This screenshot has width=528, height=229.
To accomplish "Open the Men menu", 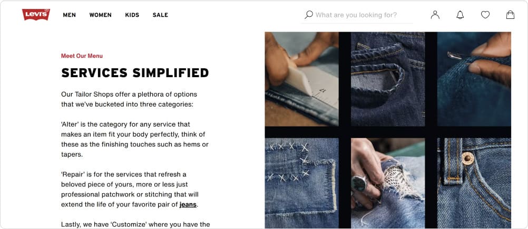I will pos(70,15).
